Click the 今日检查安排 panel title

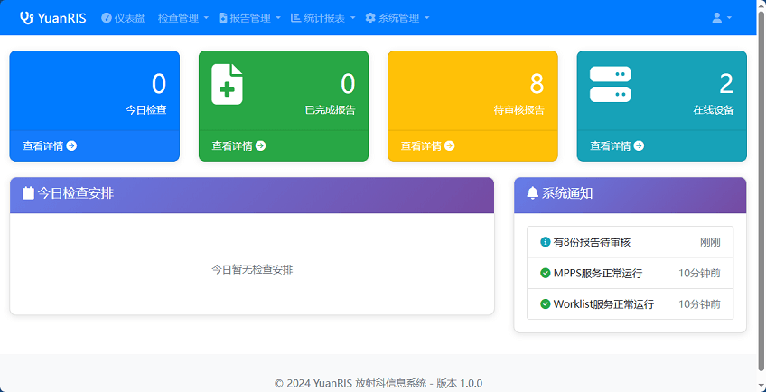click(76, 193)
